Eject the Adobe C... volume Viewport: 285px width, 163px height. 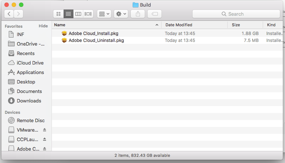(45, 149)
